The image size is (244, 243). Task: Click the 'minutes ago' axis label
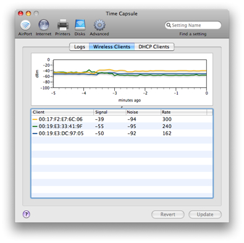point(130,100)
